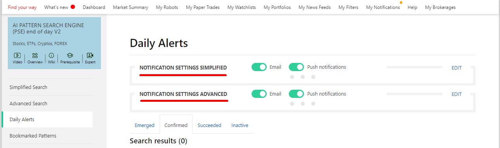Open My Notifications menu item
This screenshot has width=500, height=148.
[x=383, y=7]
